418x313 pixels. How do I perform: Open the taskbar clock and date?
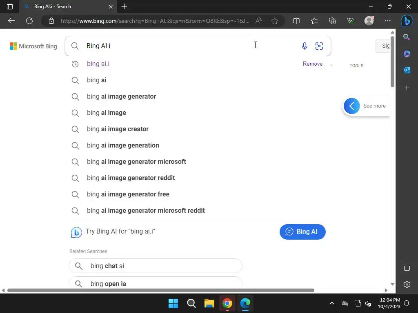click(x=389, y=303)
